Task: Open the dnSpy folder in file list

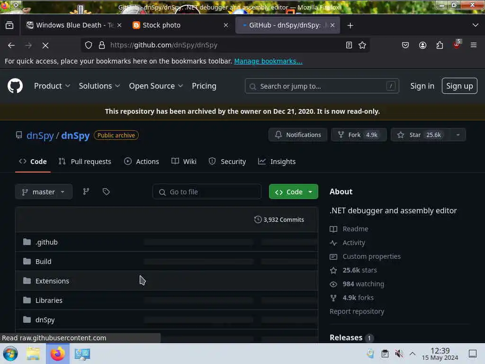Action: coord(45,320)
